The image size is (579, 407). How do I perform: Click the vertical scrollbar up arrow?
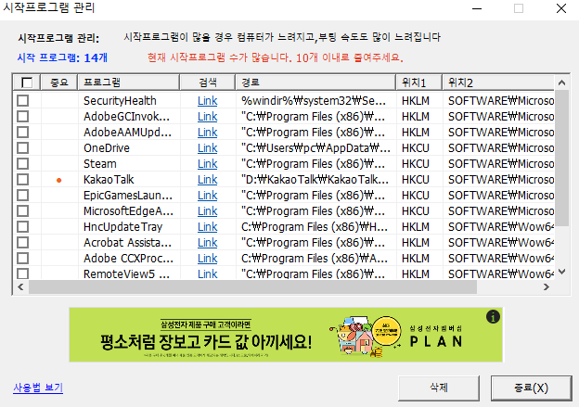[x=561, y=83]
